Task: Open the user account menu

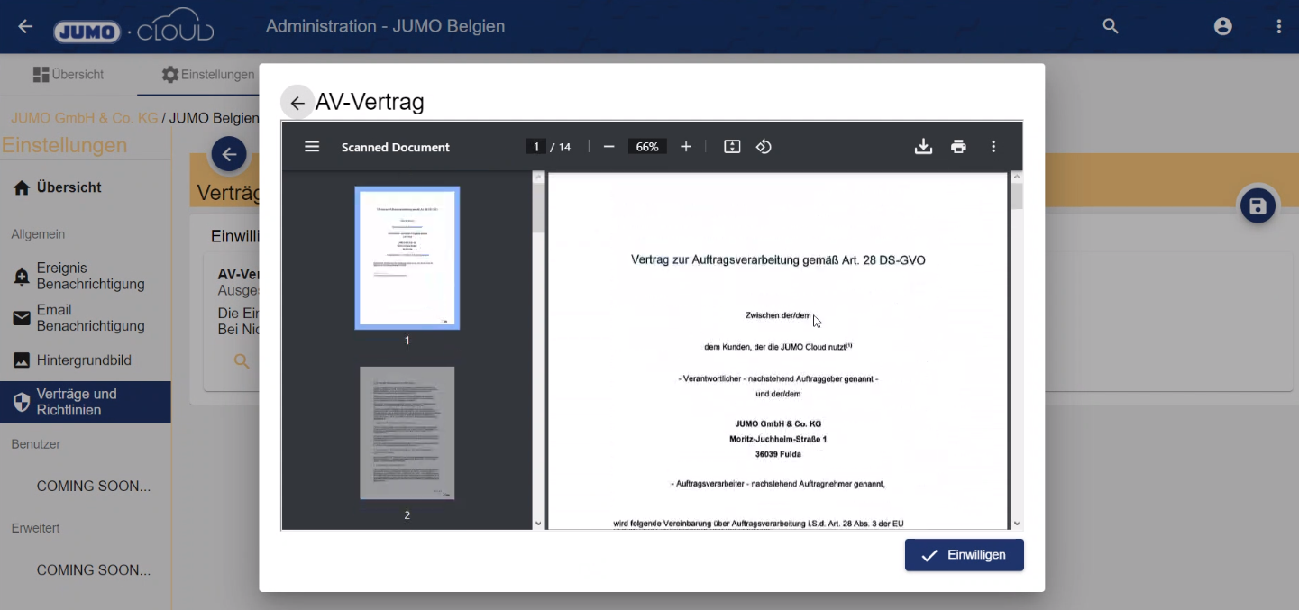Action: pyautogui.click(x=1222, y=26)
